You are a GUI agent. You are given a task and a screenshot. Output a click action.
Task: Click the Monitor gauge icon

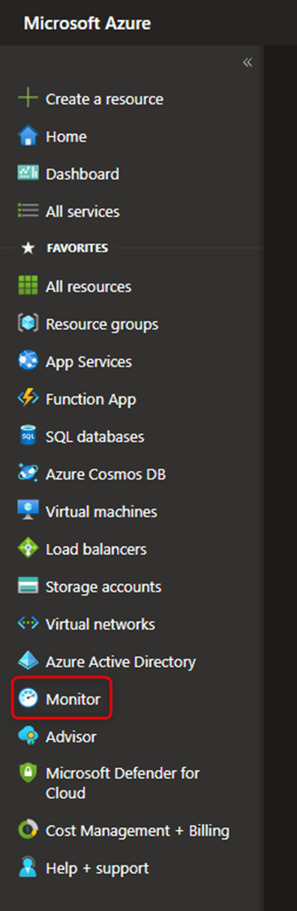click(28, 699)
